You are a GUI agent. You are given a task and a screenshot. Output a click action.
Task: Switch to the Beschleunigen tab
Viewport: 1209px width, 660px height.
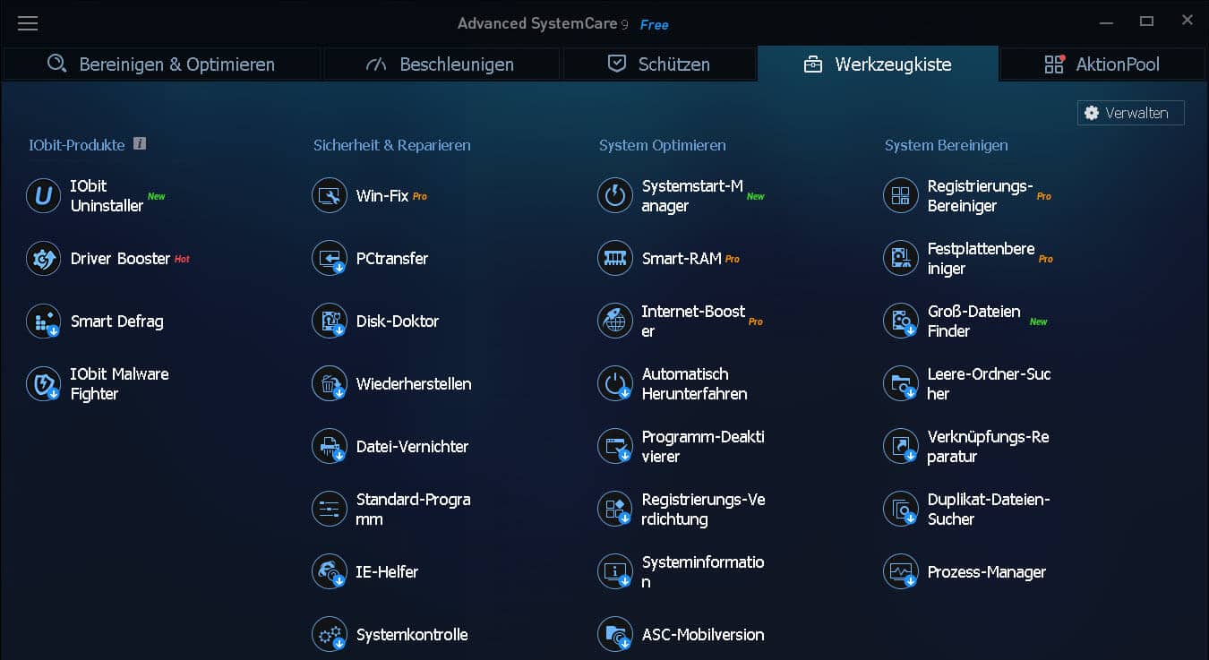[x=442, y=64]
